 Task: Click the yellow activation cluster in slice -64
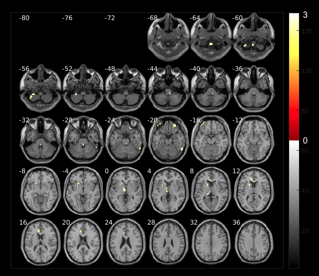(211, 45)
